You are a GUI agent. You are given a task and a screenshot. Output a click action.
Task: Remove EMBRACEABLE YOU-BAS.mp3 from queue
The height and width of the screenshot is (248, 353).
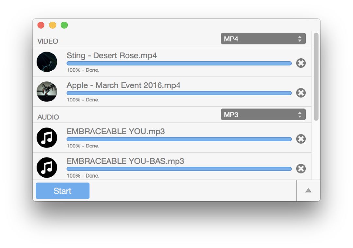tap(301, 169)
